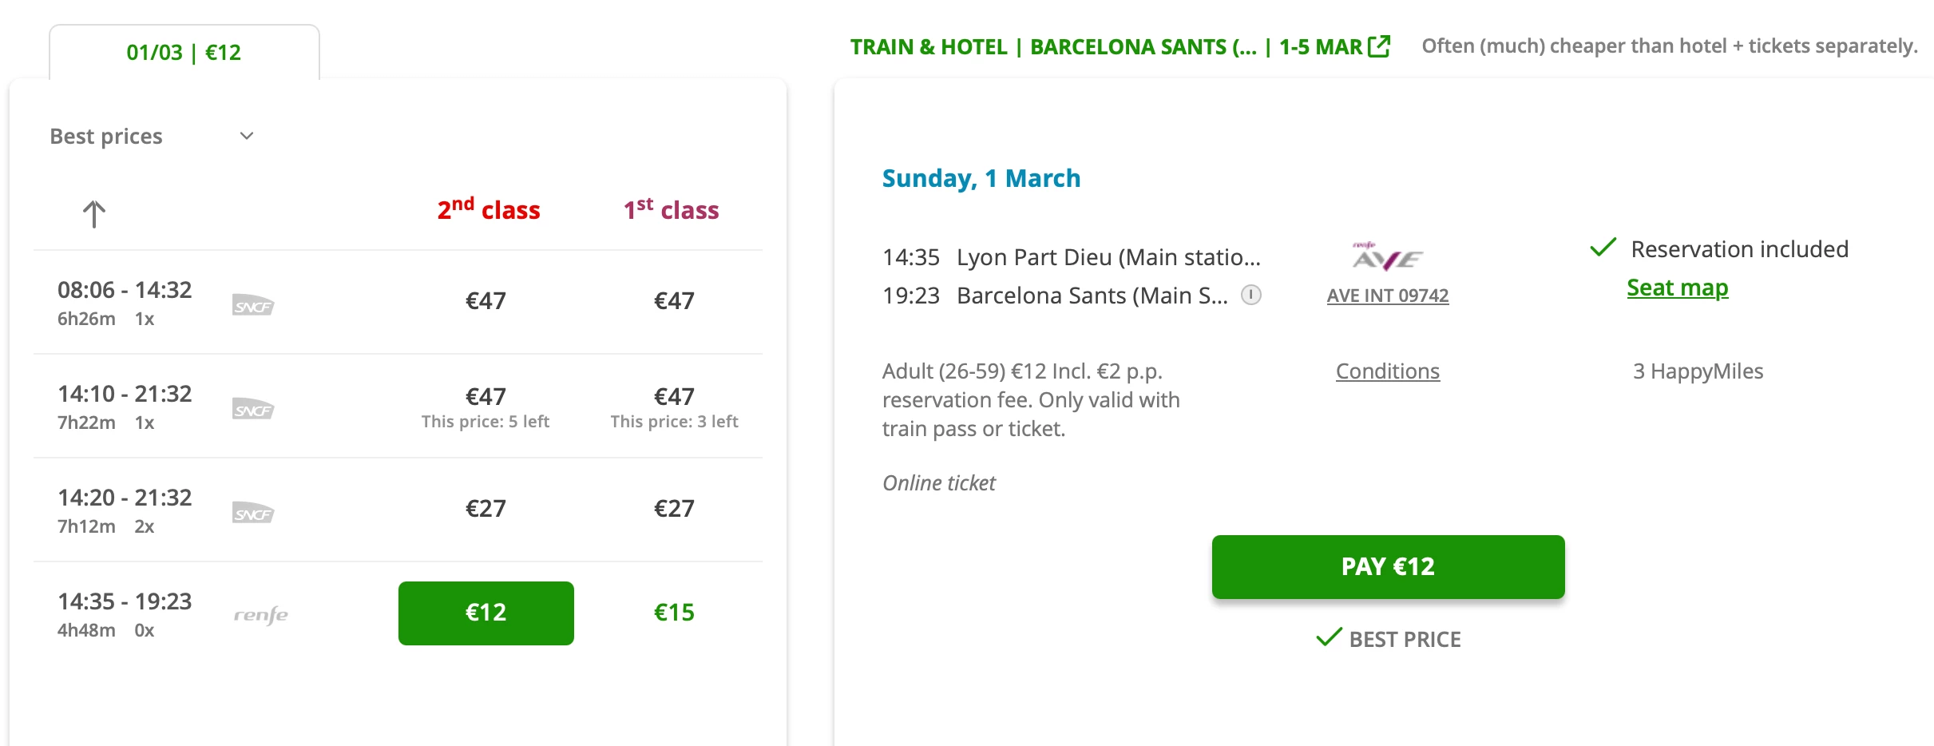Open the external link icon after 1-5 MAR
The width and height of the screenshot is (1934, 746).
1379,46
